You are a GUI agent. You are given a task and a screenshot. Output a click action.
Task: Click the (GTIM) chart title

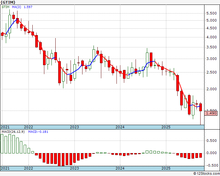click(x=8, y=2)
